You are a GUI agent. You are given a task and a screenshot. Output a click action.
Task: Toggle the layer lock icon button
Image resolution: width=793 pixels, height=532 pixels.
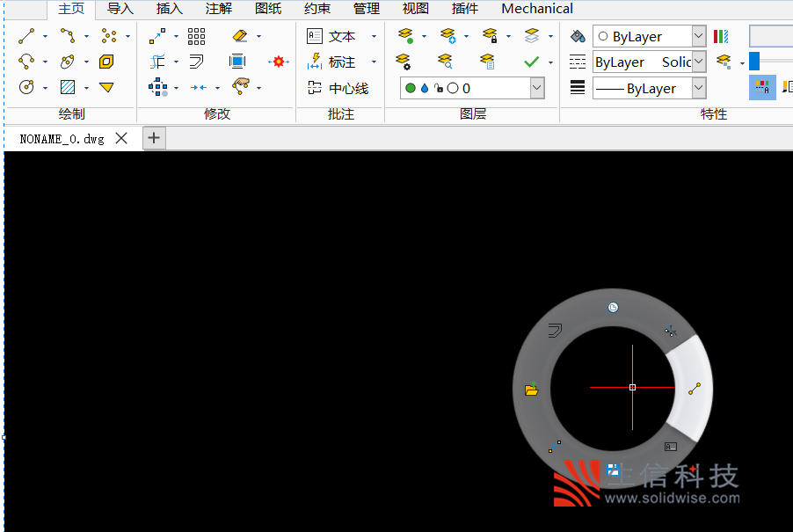coord(490,36)
